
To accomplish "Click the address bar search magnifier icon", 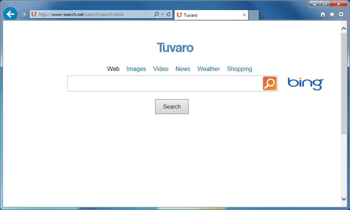I will coord(157,14).
